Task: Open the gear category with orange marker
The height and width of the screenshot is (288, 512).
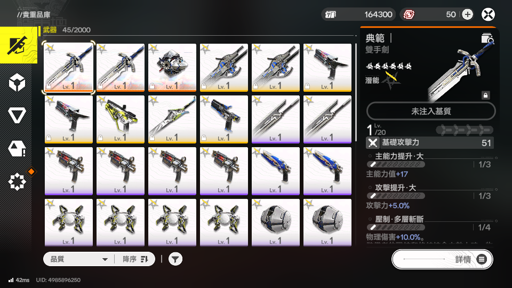Action: [17, 181]
